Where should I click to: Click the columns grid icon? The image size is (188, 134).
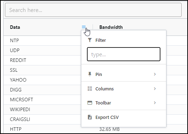[x=90, y=89]
